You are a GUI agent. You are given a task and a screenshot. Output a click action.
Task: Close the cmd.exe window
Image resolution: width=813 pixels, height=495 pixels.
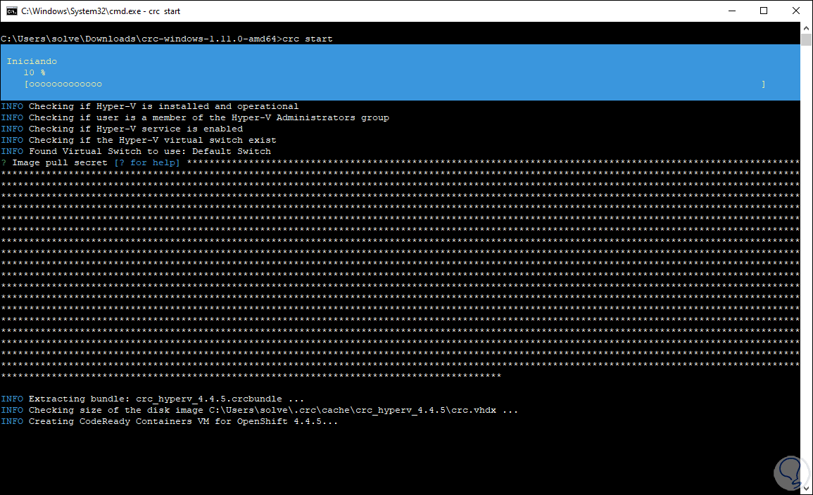point(796,11)
